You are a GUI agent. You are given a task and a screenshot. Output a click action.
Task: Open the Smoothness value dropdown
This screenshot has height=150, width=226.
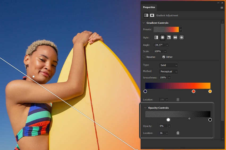click(169, 78)
